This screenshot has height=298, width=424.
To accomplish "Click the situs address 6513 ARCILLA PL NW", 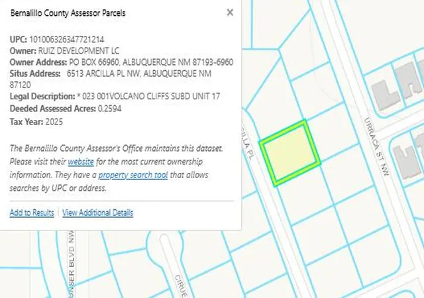I will [103, 74].
